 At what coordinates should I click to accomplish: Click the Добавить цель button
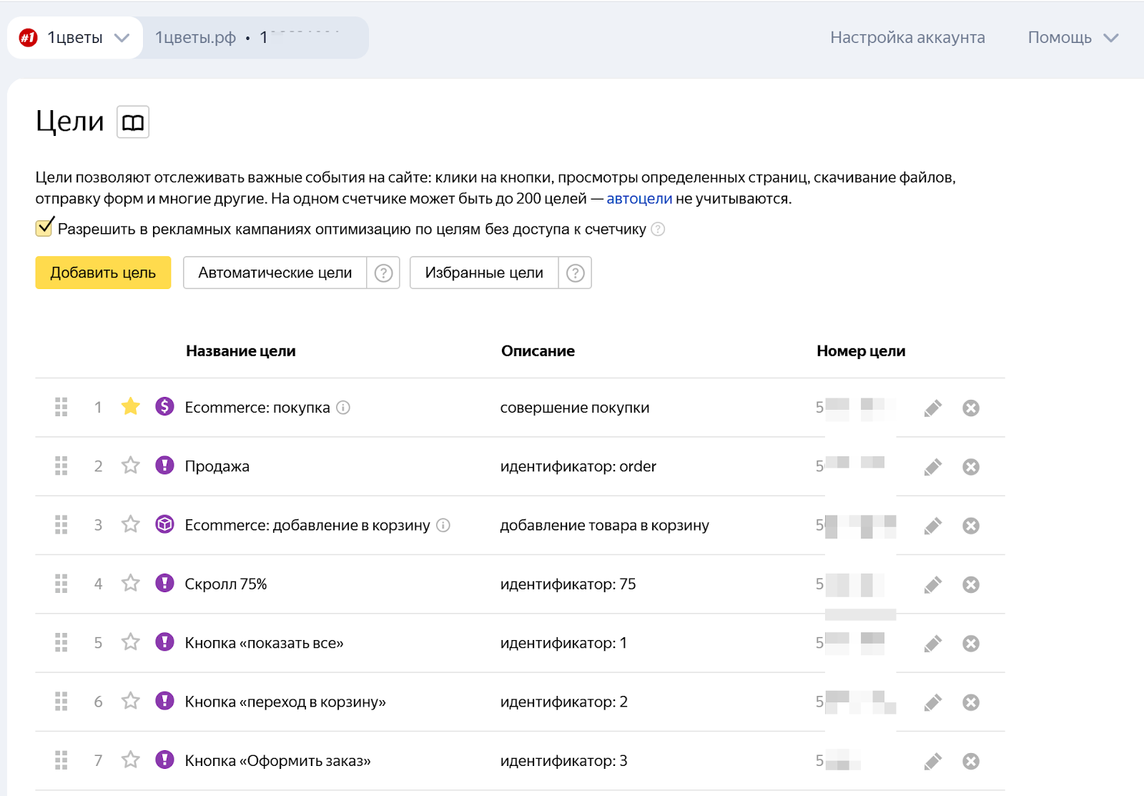point(103,273)
